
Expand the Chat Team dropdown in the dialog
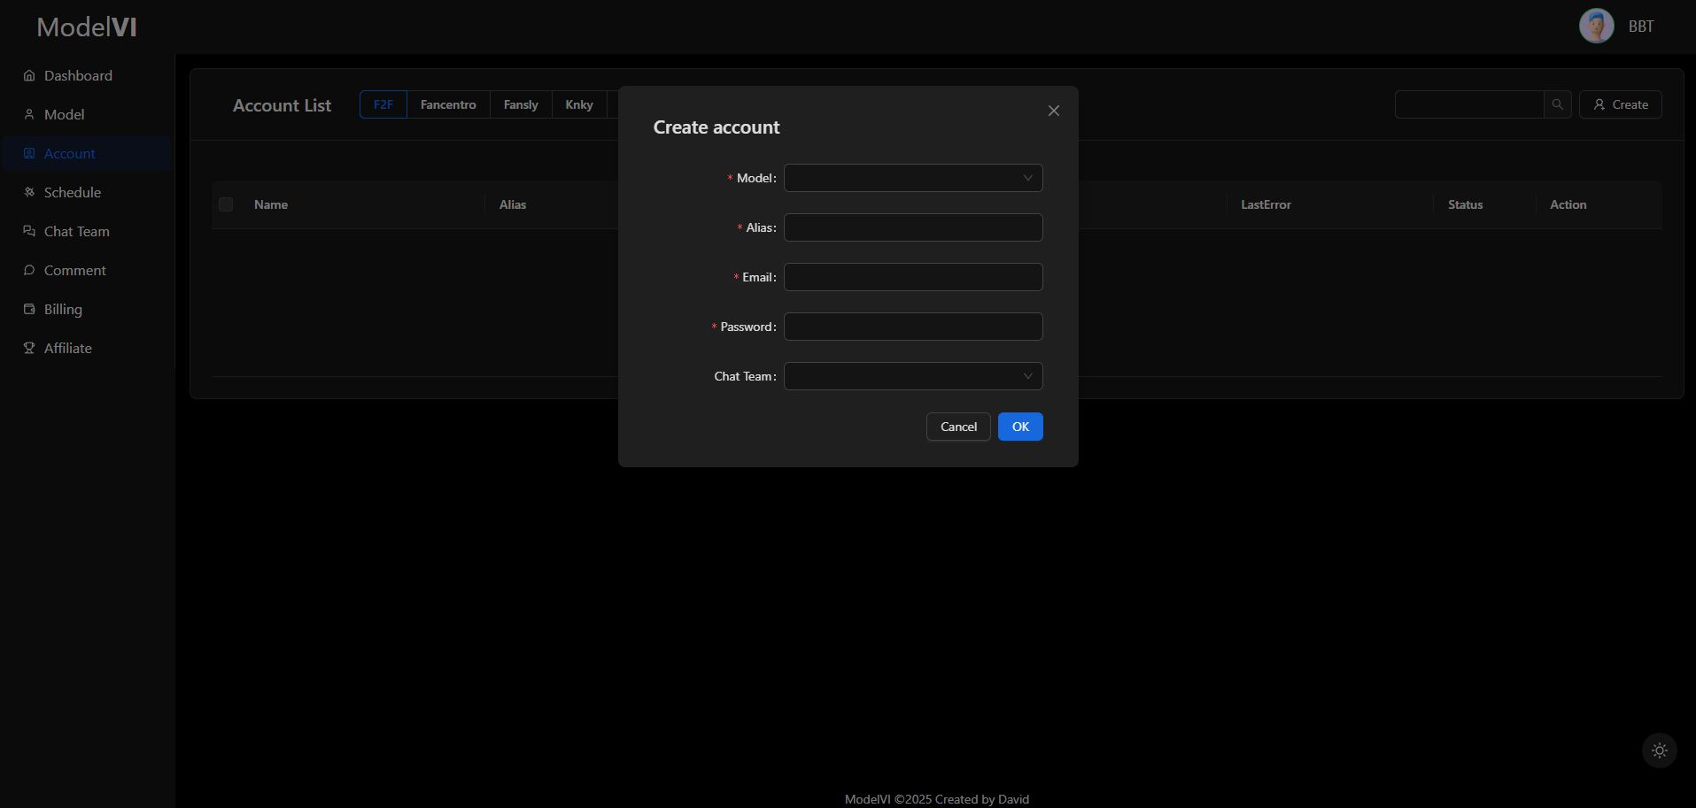click(x=912, y=376)
